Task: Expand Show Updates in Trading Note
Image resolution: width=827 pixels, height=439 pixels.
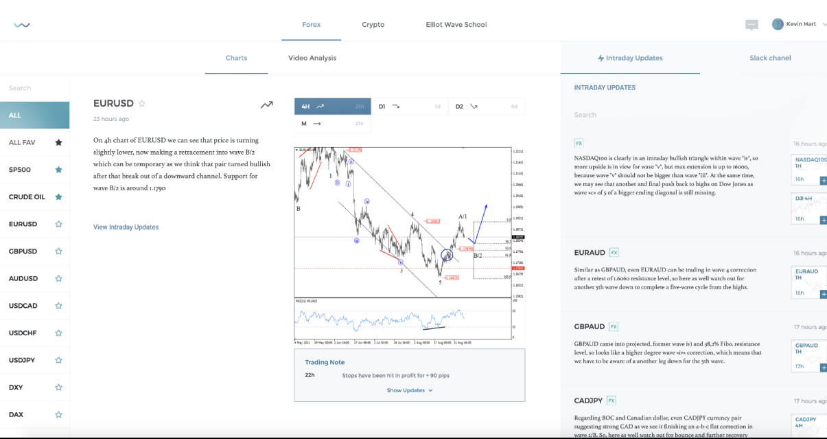Action: tap(410, 390)
